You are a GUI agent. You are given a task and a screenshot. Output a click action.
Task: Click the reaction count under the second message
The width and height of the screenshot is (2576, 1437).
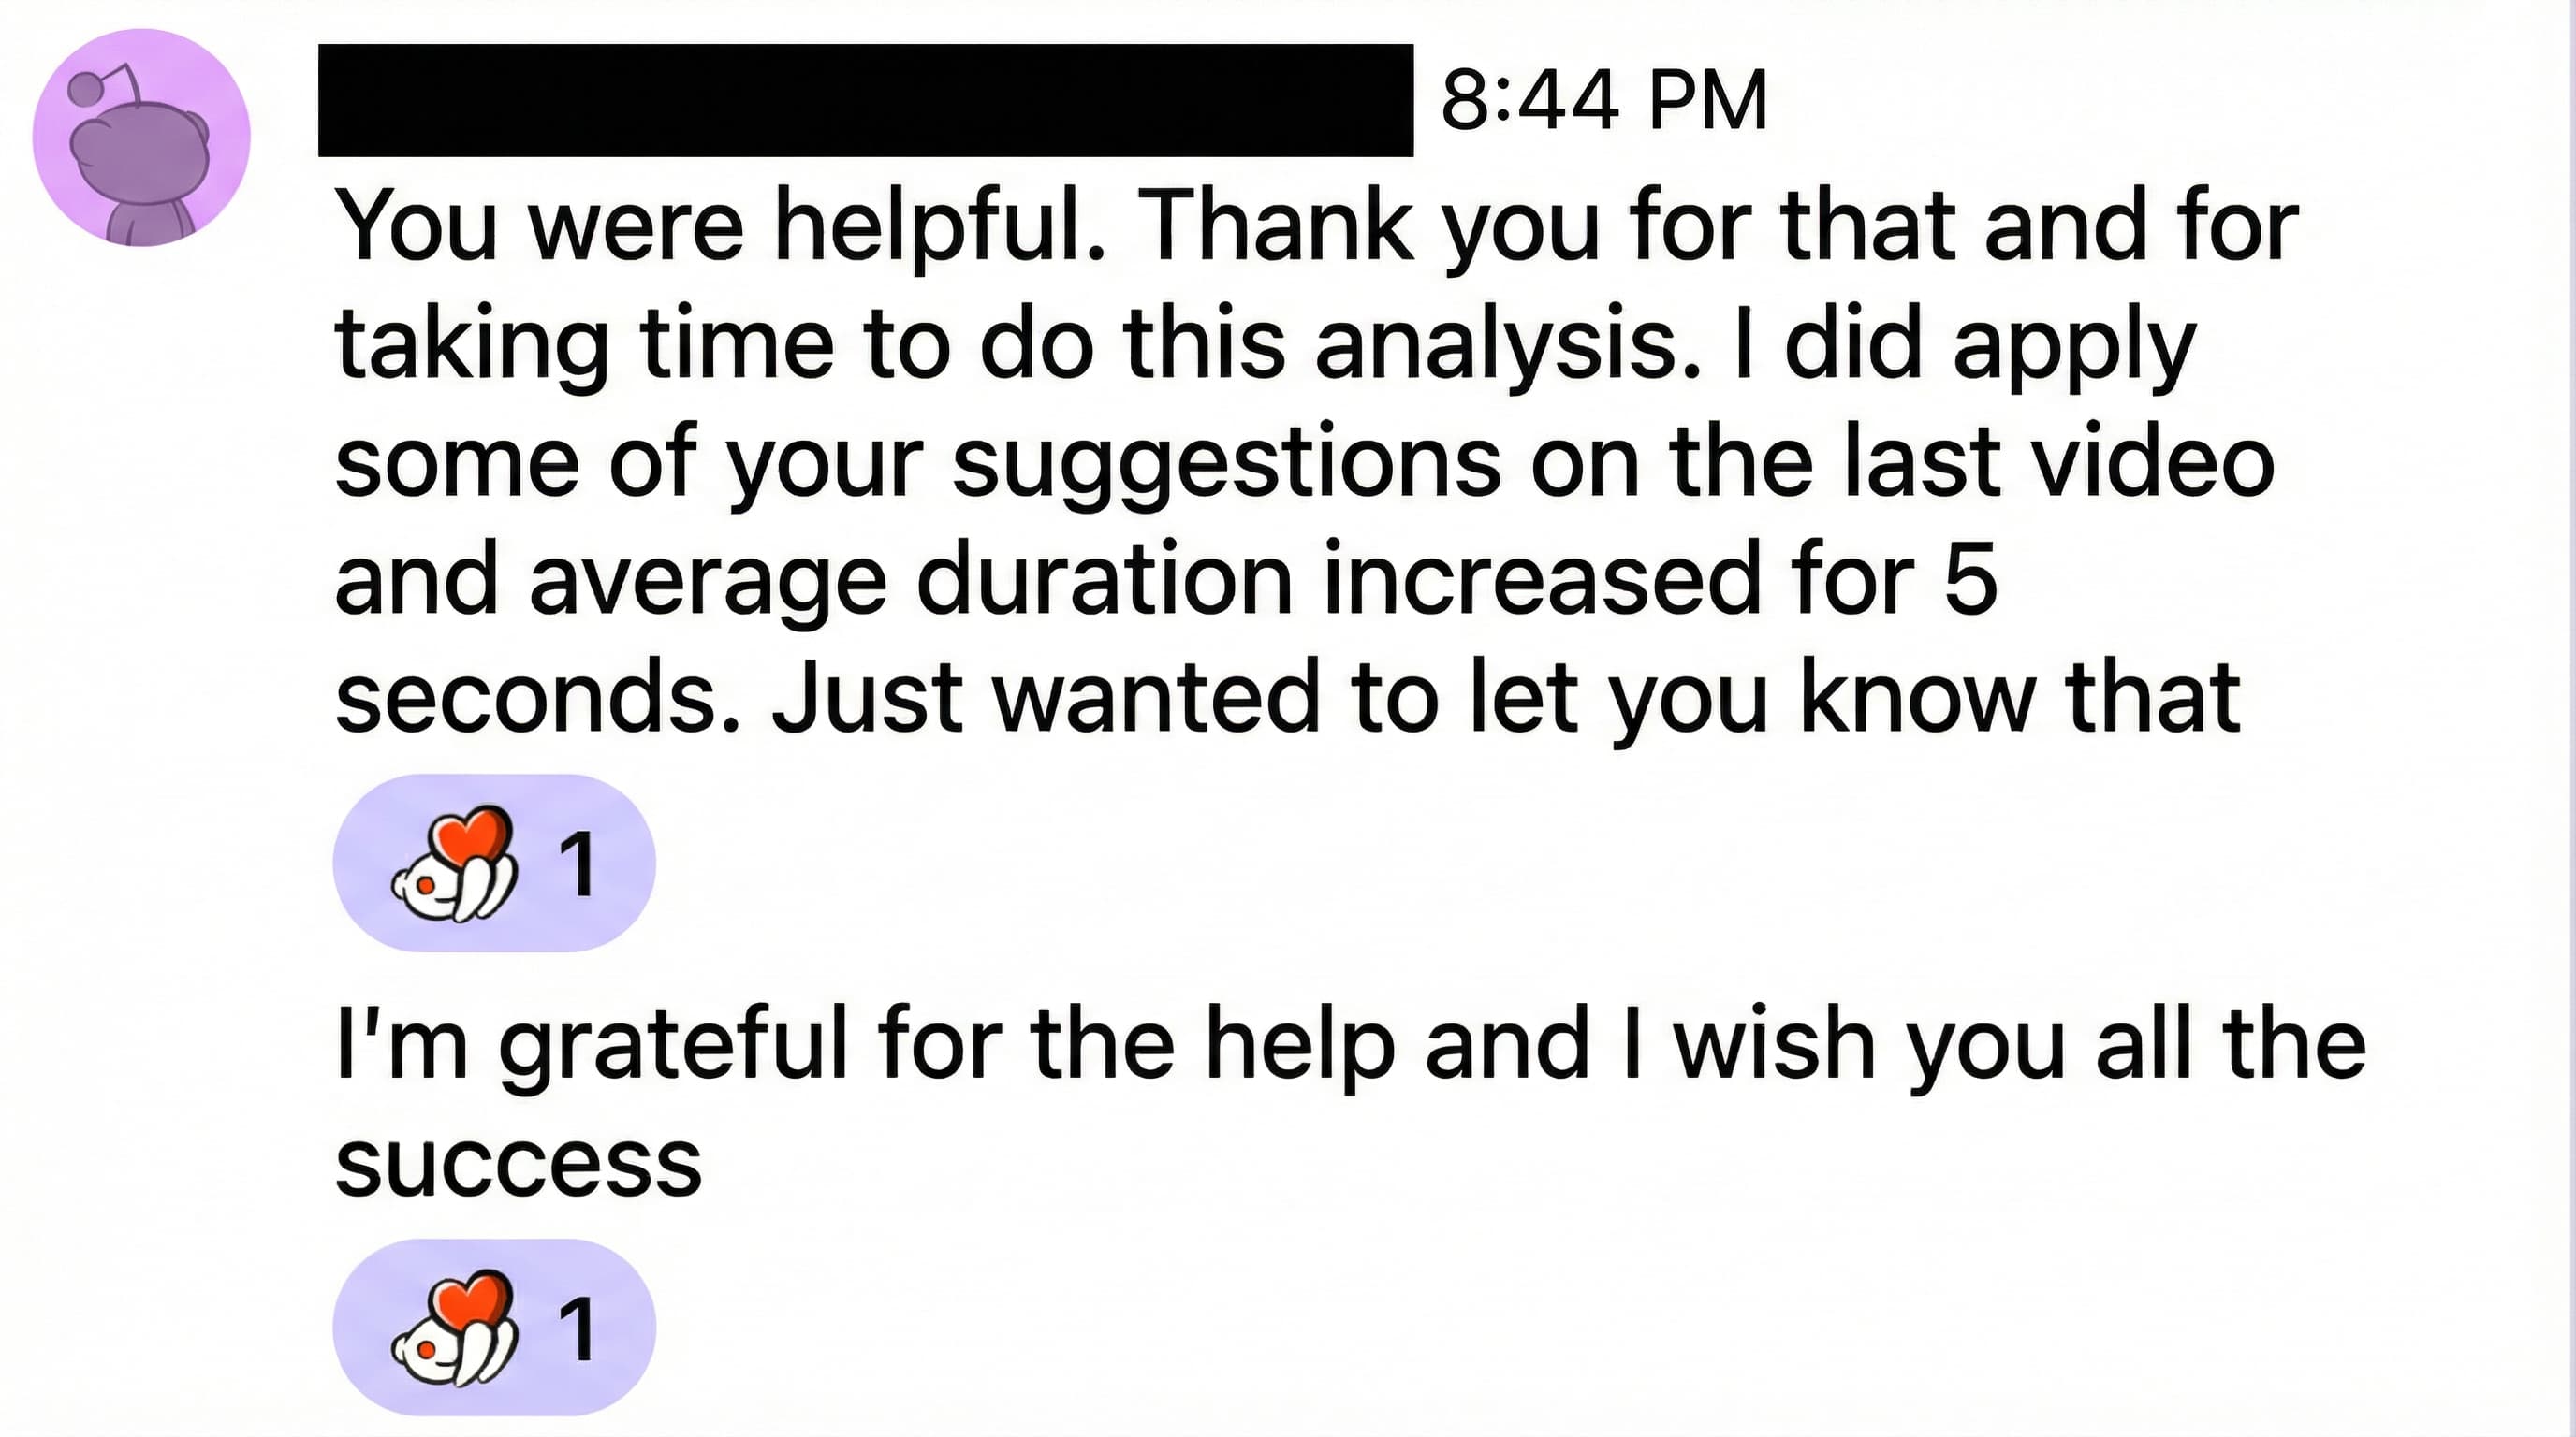click(x=577, y=1328)
